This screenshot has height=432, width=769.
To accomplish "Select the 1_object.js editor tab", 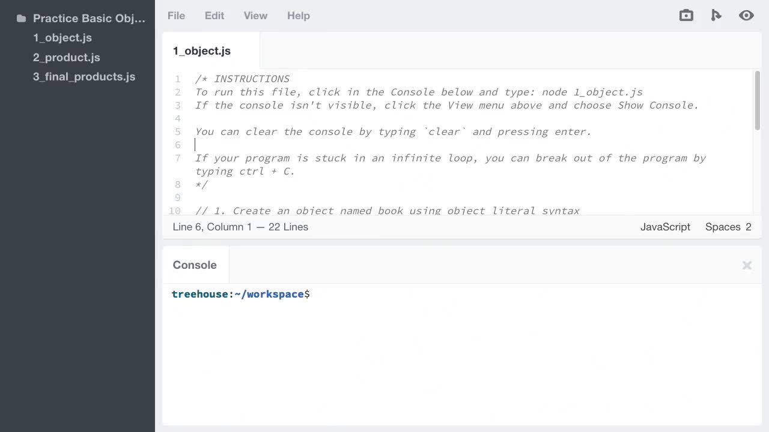I will click(202, 51).
